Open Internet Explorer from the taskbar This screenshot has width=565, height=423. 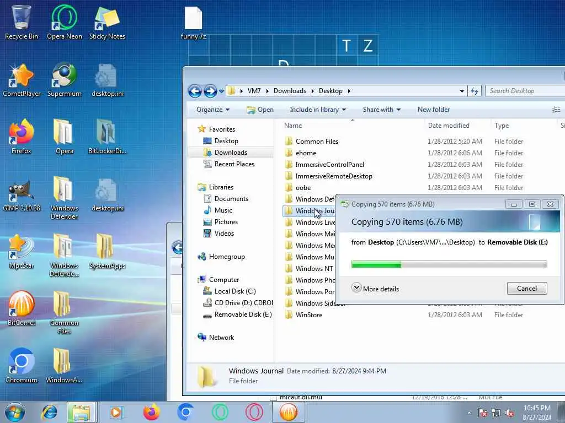[x=49, y=412]
